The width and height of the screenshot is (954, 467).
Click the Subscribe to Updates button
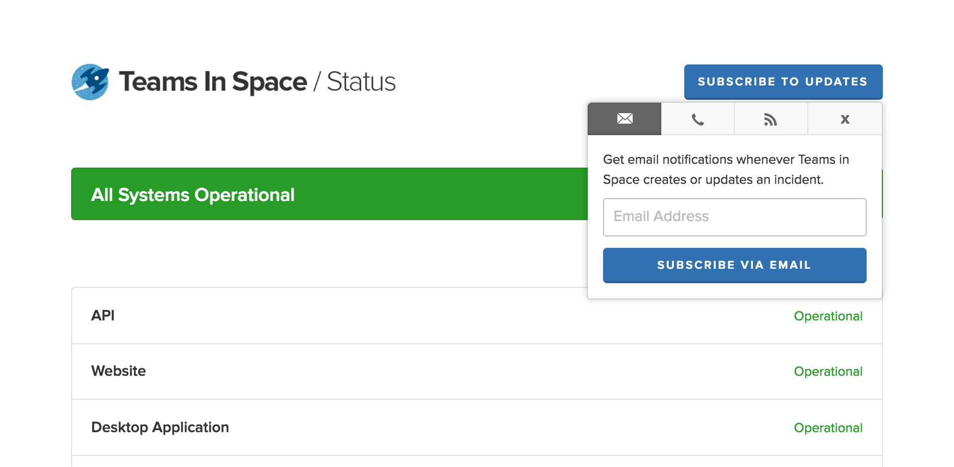783,82
